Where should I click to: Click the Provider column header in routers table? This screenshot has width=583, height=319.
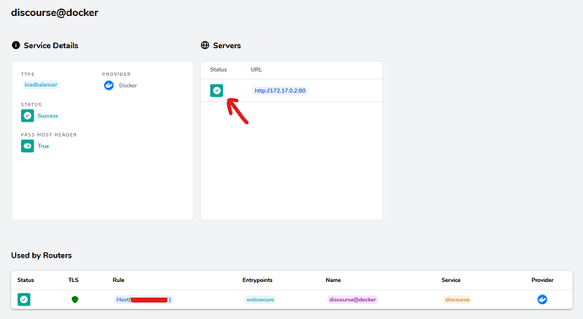tap(542, 280)
